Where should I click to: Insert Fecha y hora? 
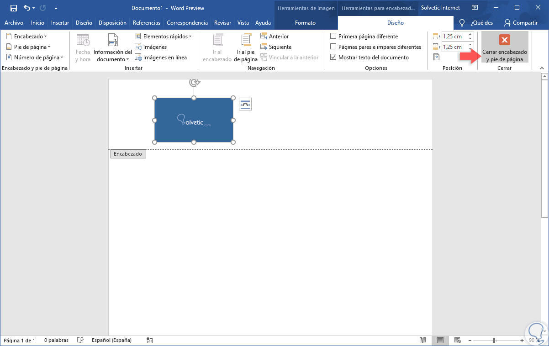pyautogui.click(x=83, y=48)
